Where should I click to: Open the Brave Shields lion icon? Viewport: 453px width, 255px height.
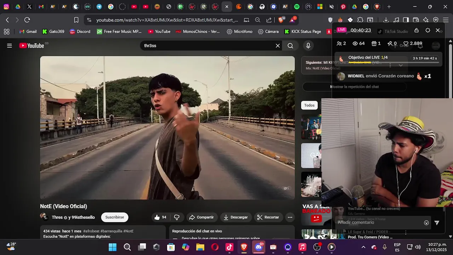coord(281,20)
